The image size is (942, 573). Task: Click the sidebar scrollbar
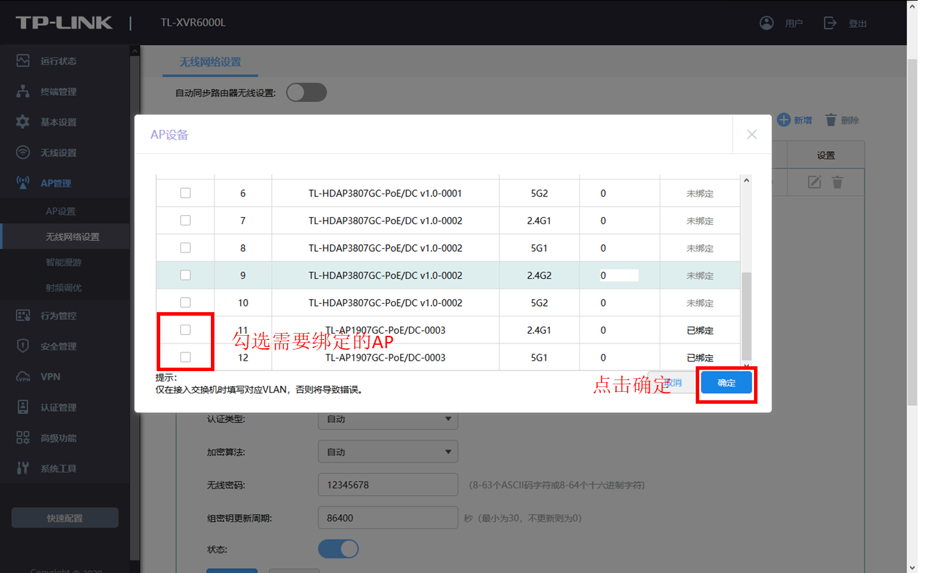pyautogui.click(x=135, y=309)
